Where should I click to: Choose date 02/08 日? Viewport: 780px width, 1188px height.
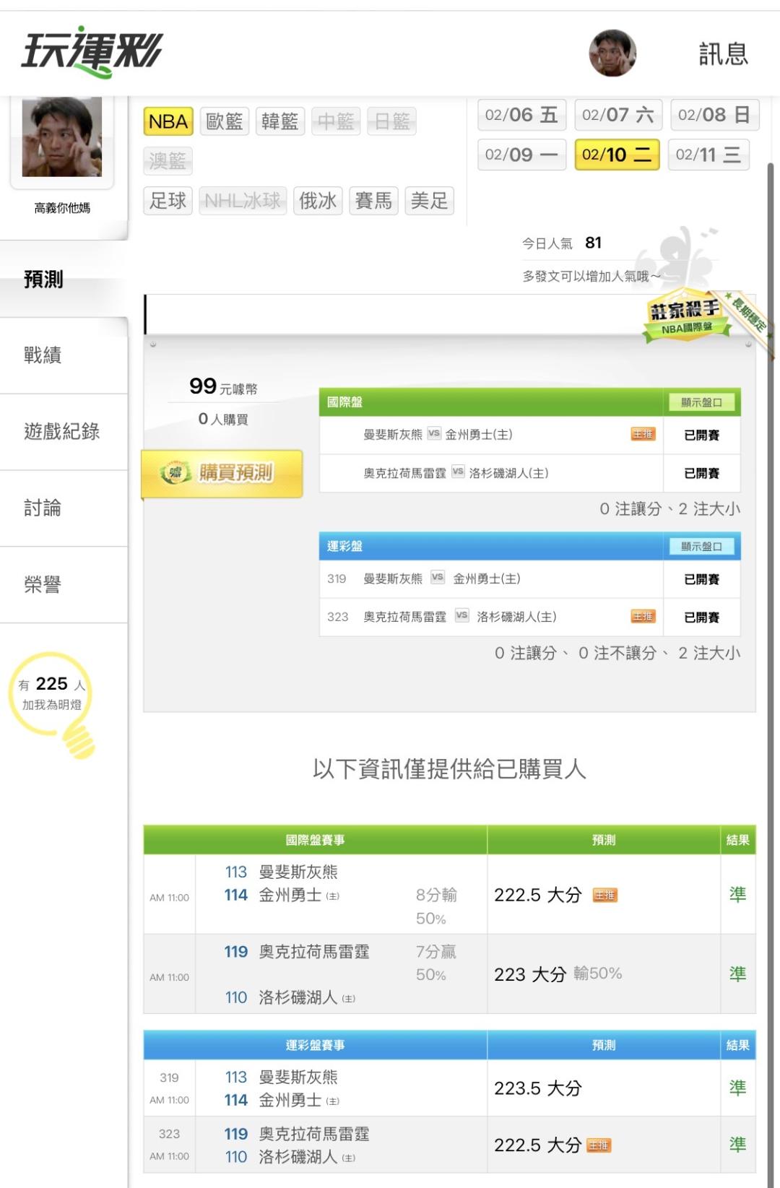pyautogui.click(x=714, y=115)
